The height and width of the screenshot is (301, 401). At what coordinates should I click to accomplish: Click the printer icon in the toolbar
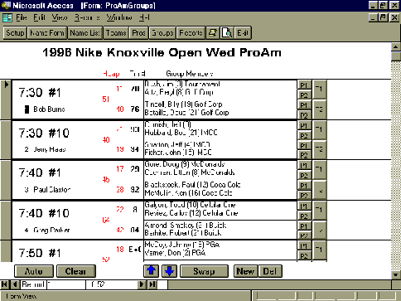click(x=213, y=33)
